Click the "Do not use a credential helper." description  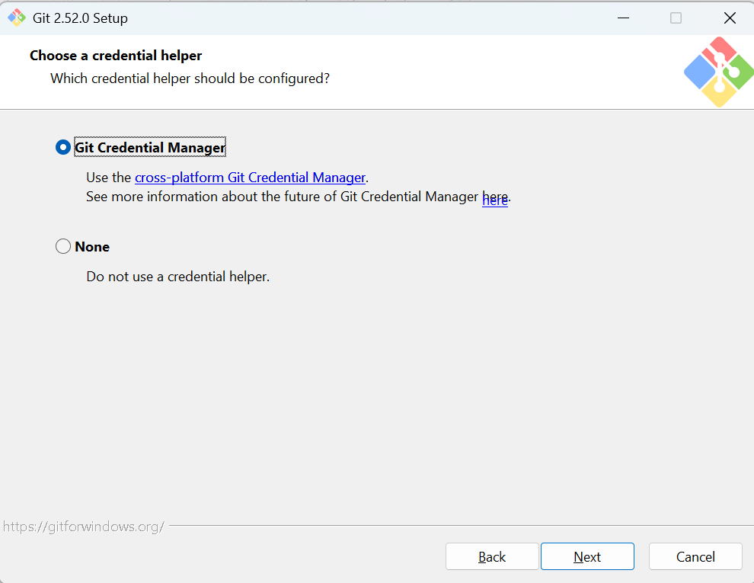(178, 277)
